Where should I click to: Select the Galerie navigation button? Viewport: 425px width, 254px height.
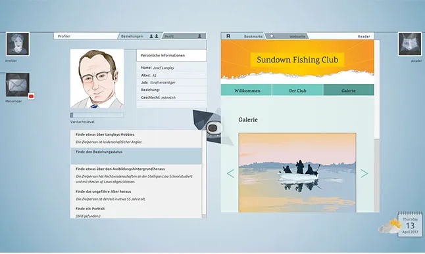(x=349, y=90)
